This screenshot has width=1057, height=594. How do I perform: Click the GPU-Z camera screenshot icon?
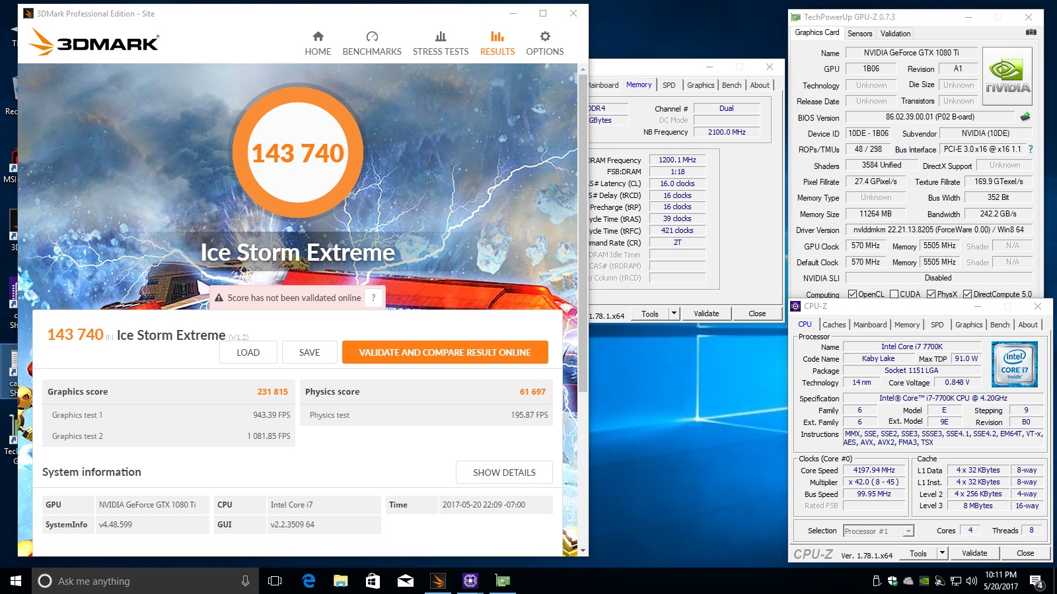[x=1031, y=32]
